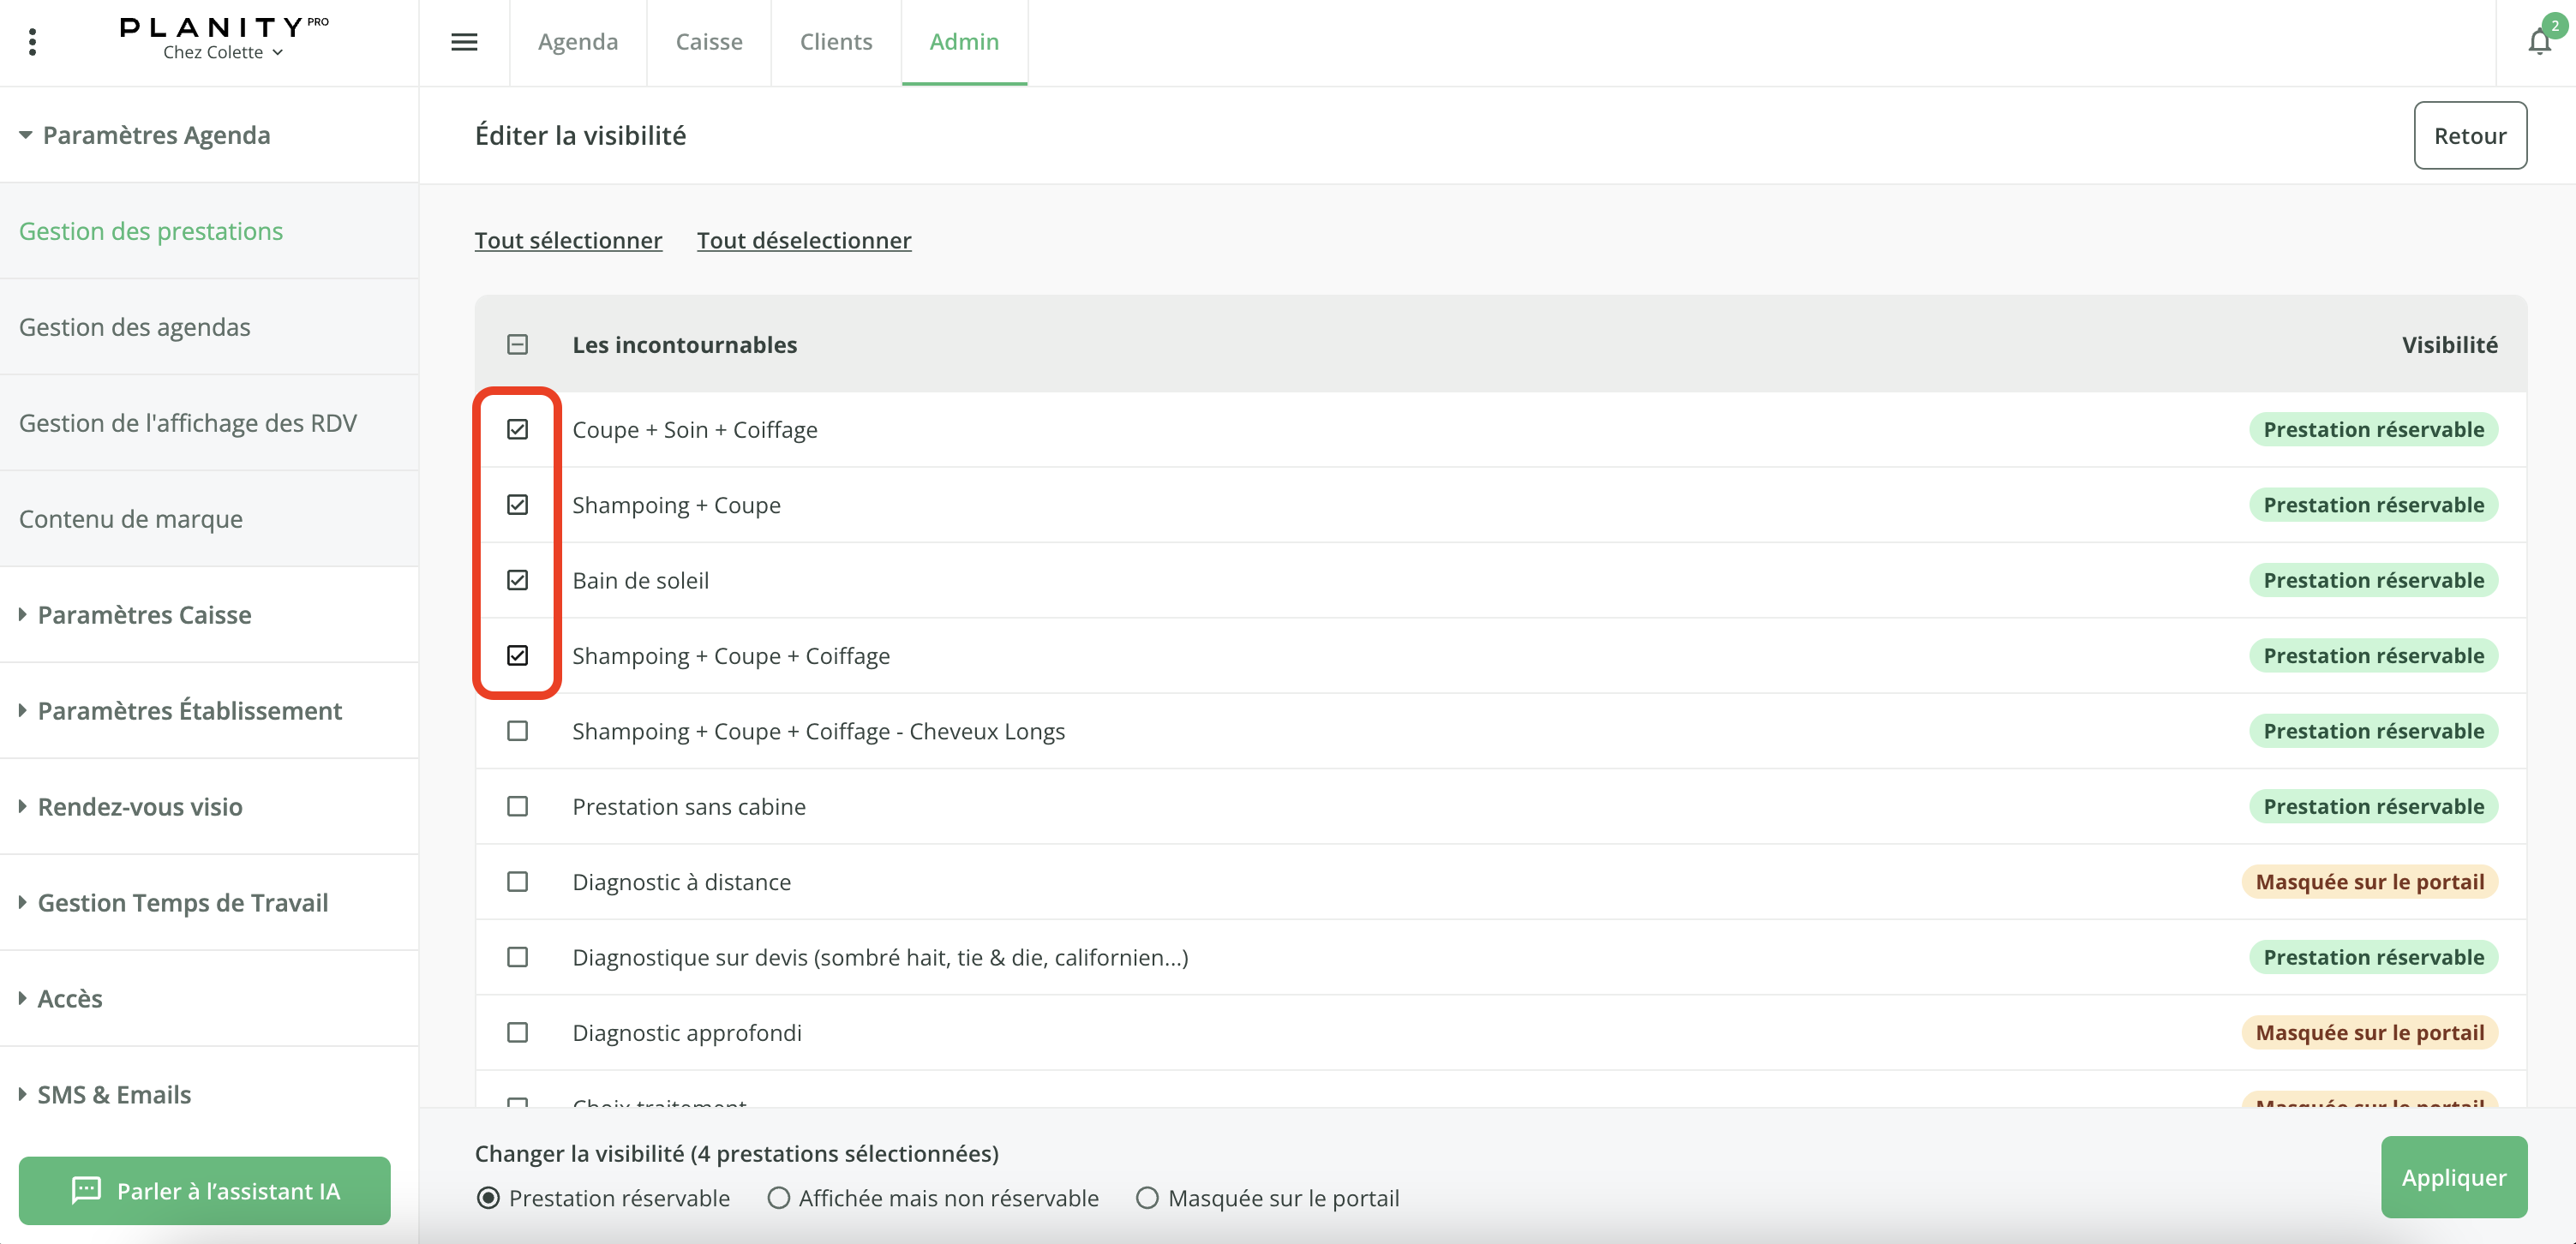Open the Chez Colette establishment dropdown
This screenshot has height=1244, width=2576.
(223, 52)
